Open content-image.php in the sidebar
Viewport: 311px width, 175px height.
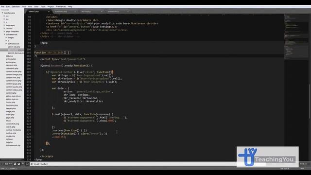pos(14,74)
